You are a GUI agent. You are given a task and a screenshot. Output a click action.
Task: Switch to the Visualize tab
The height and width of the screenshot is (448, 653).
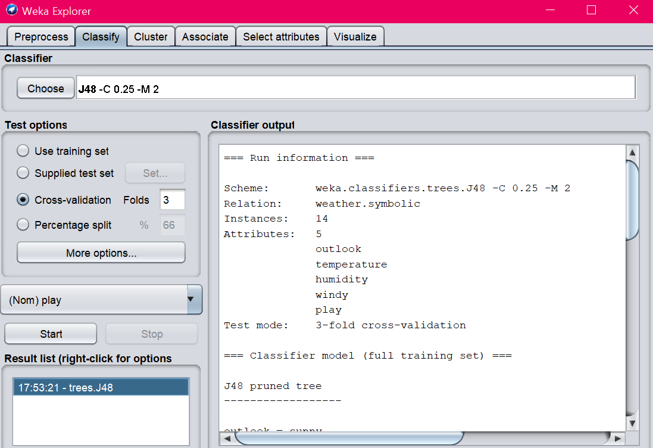(x=355, y=37)
